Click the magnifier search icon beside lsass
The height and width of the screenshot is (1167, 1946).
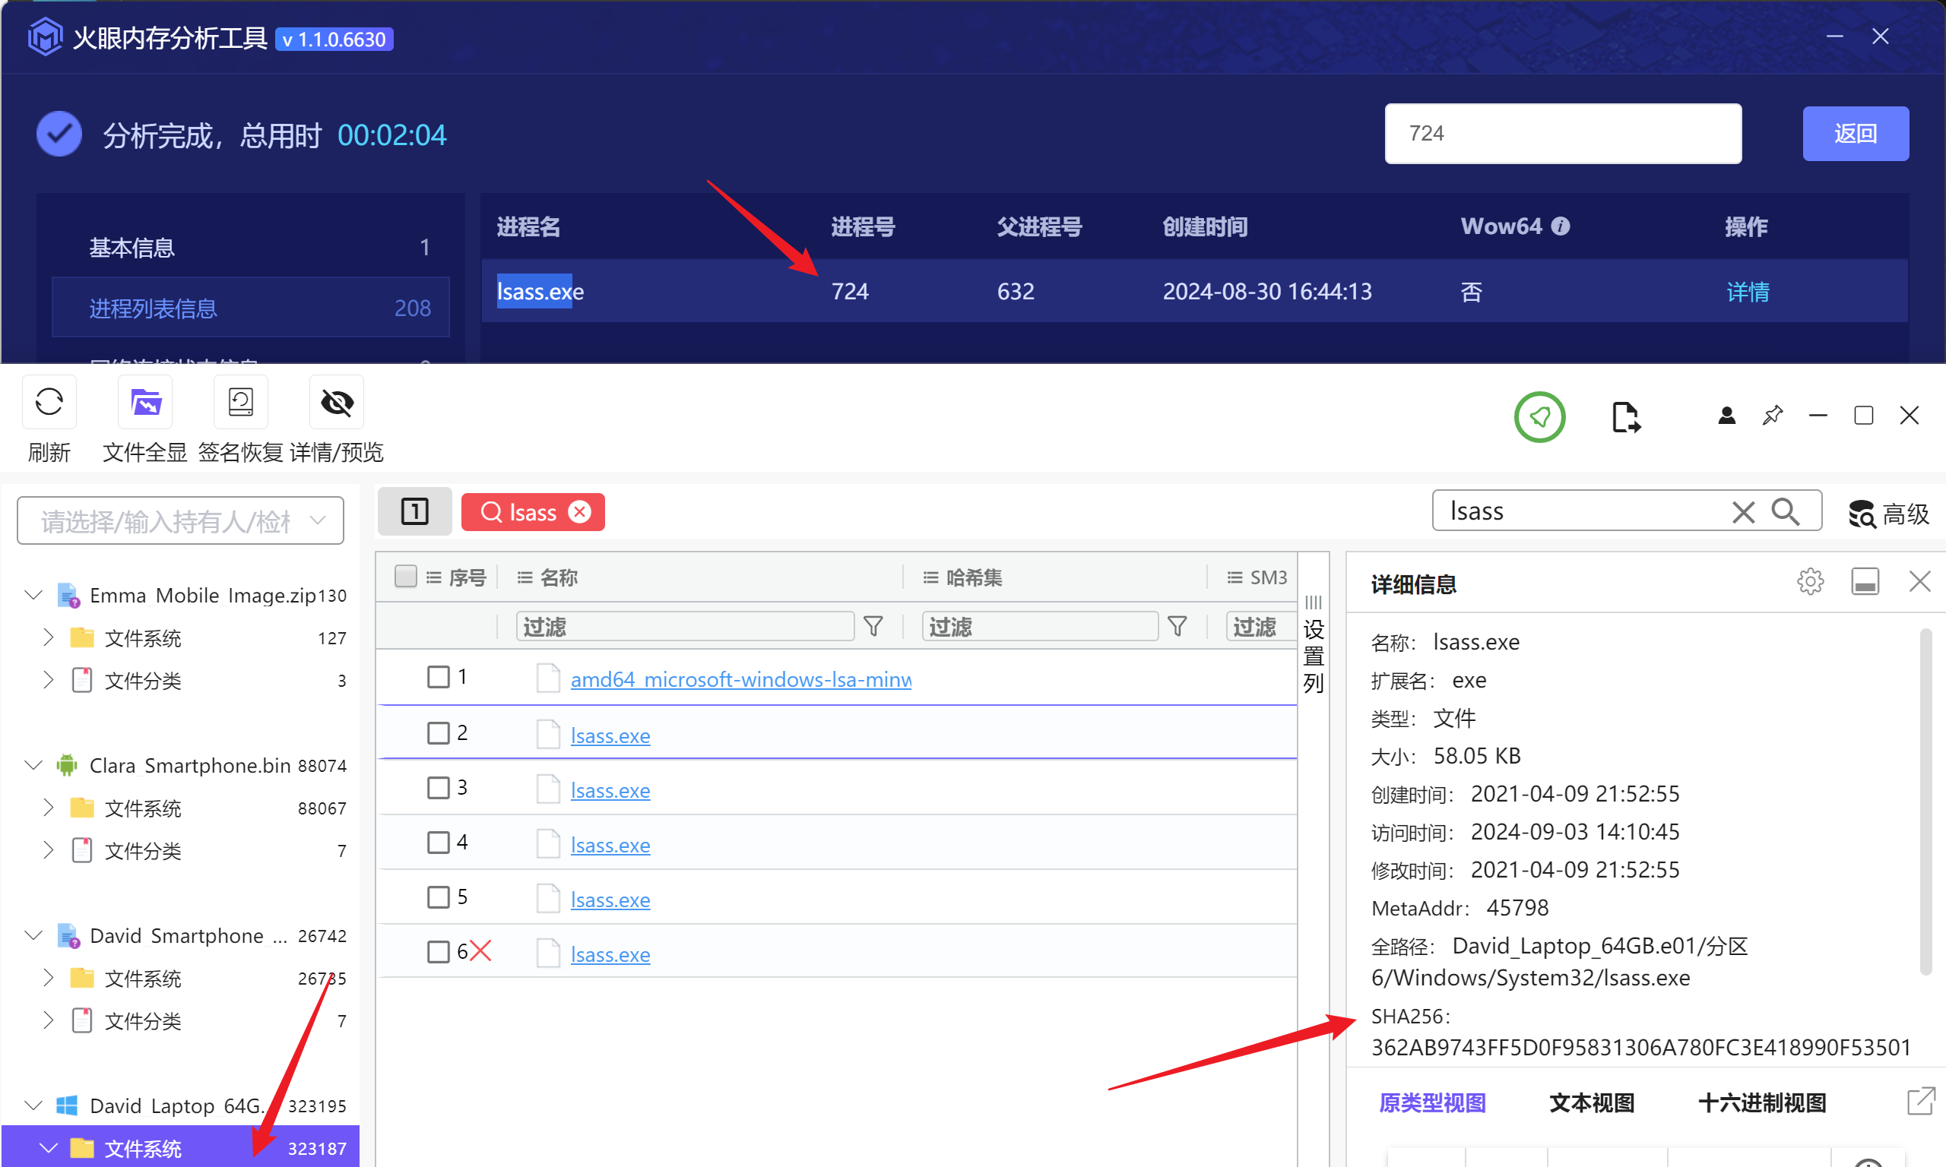1786,512
